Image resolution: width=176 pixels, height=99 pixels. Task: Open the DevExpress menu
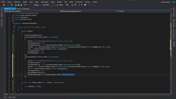click(79, 2)
